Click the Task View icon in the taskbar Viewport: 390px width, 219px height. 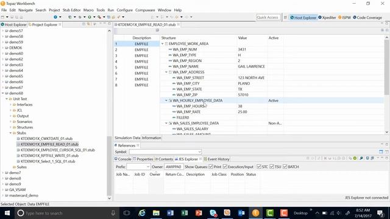tap(127, 213)
